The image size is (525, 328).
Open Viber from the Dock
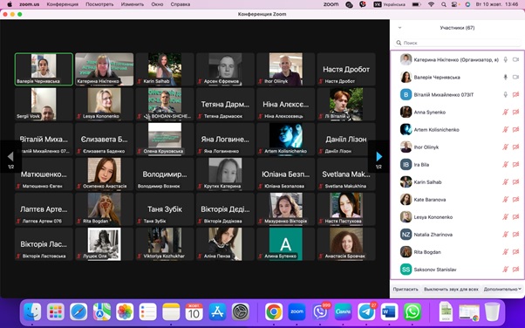[x=320, y=311]
